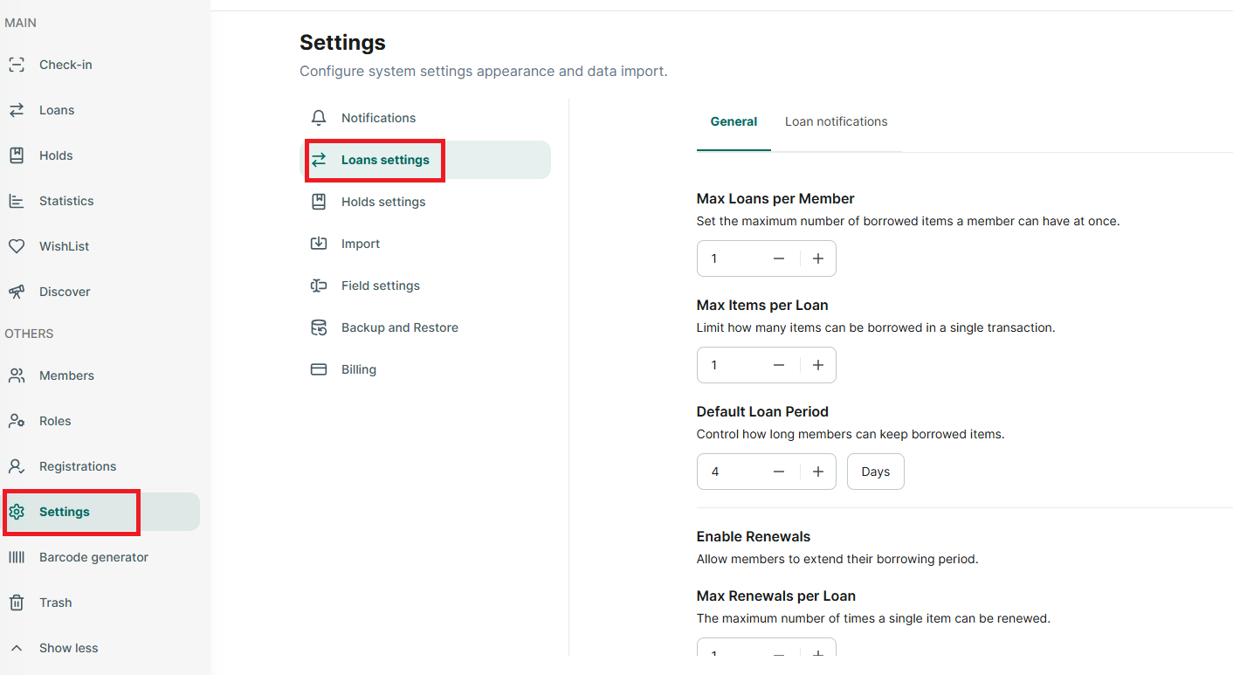
Task: Click the "Max Renewals per Loan" heading
Action: 776,596
